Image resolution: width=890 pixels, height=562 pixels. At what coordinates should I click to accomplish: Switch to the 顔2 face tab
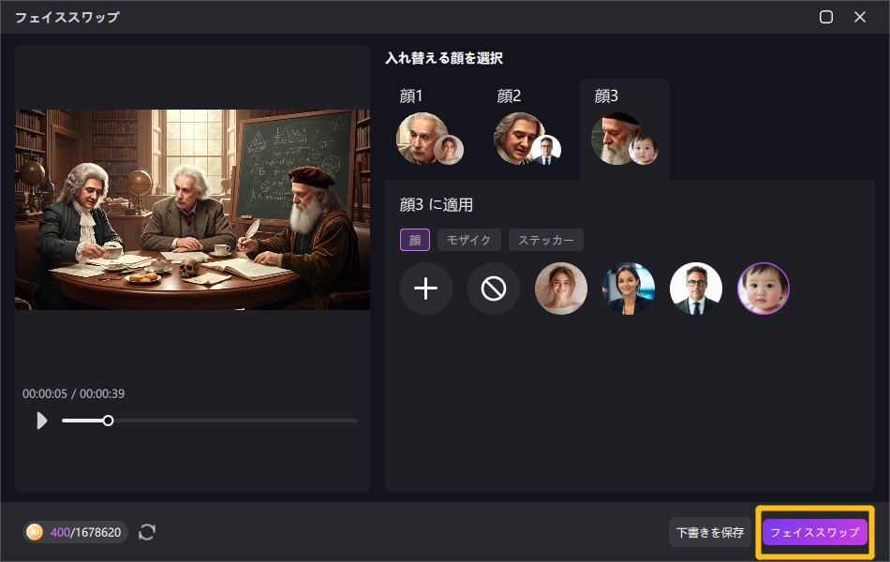click(x=527, y=129)
